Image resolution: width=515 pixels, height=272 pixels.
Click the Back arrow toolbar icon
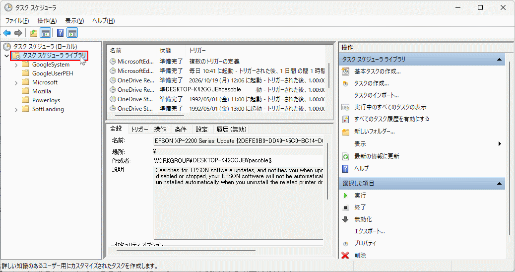[7, 33]
